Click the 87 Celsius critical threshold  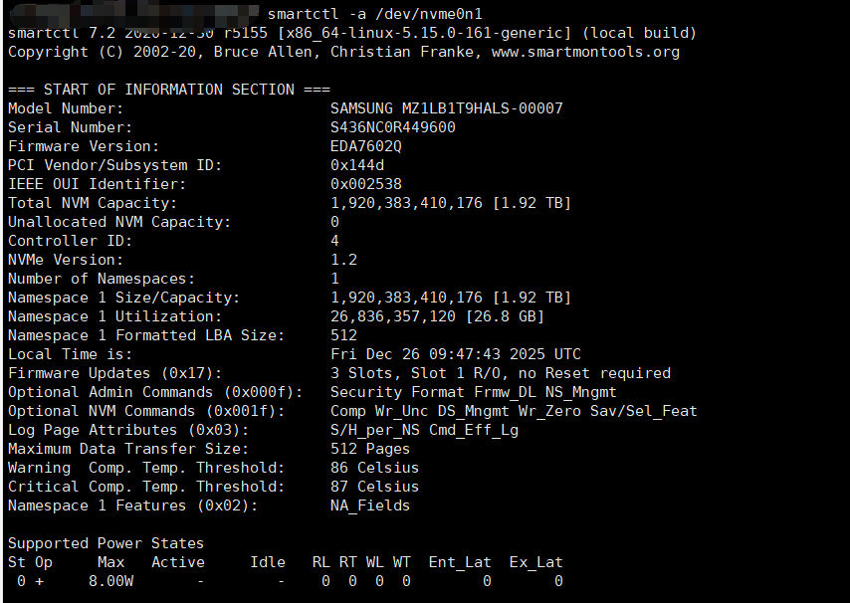pyautogui.click(x=374, y=487)
